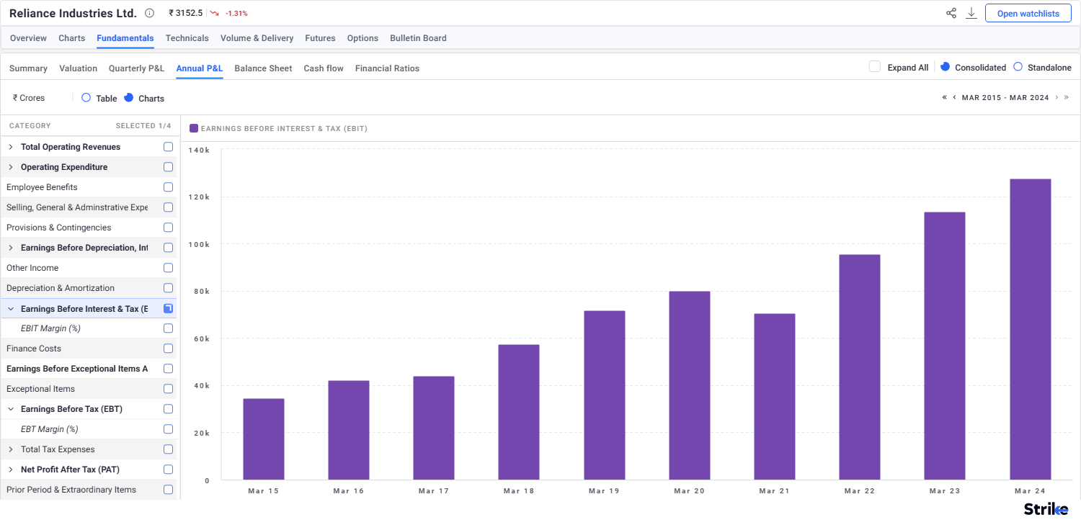Click Earnings Before Exceptional Items row label
1081x525 pixels.
(77, 369)
